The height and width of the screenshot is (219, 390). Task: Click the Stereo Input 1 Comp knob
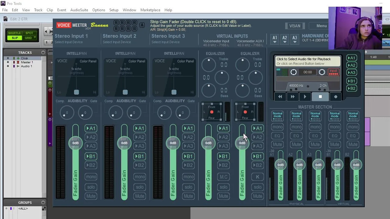tap(67, 113)
